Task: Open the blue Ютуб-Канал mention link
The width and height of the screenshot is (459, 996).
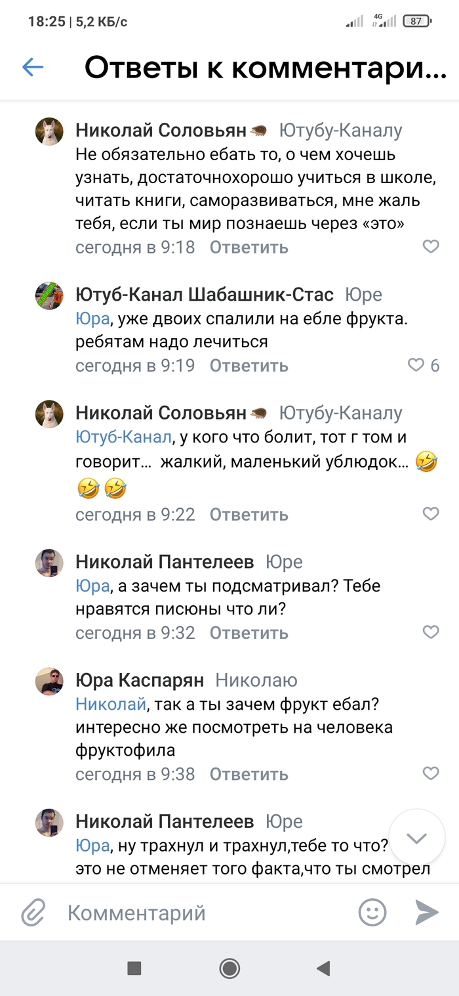Action: [123, 437]
